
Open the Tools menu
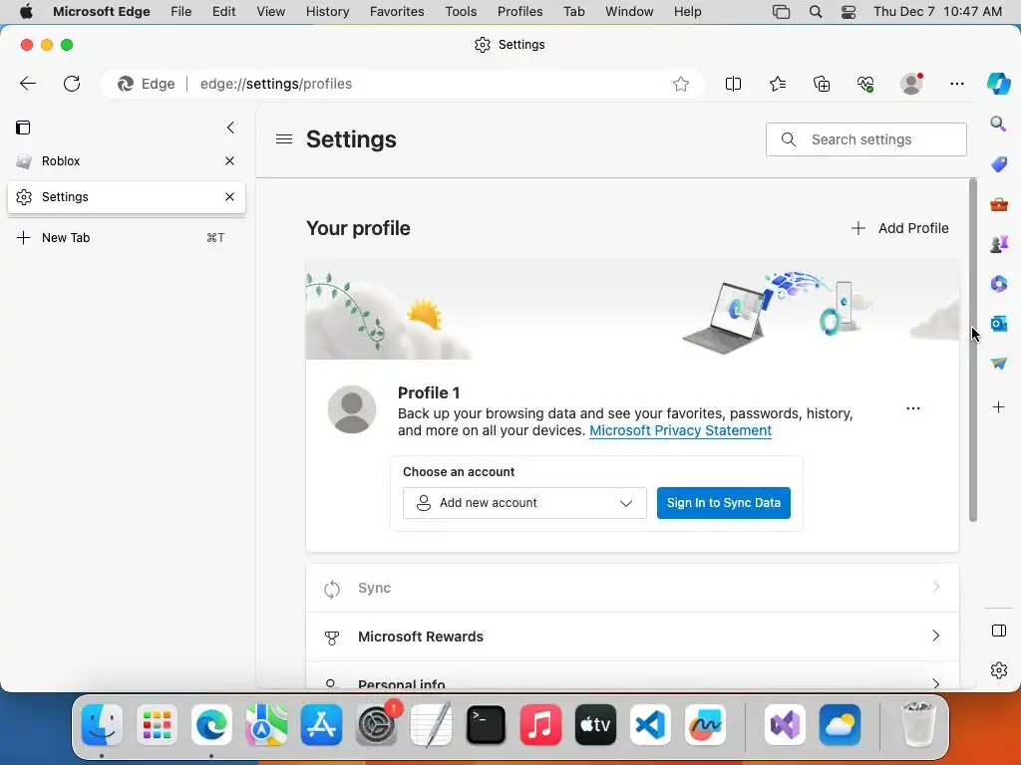point(461,12)
